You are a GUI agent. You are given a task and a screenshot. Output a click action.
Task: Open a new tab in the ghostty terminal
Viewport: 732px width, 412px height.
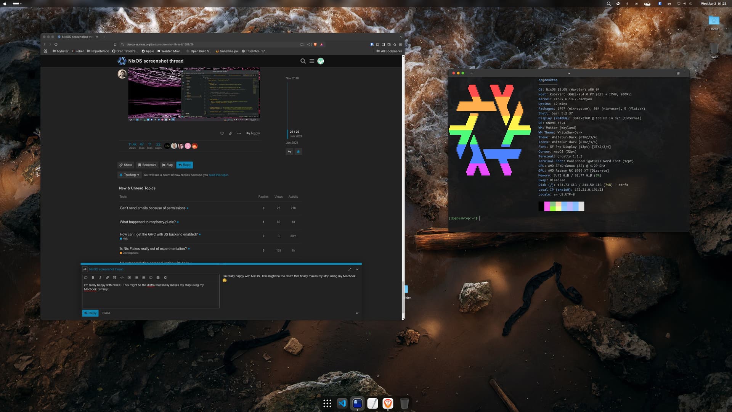click(471, 73)
